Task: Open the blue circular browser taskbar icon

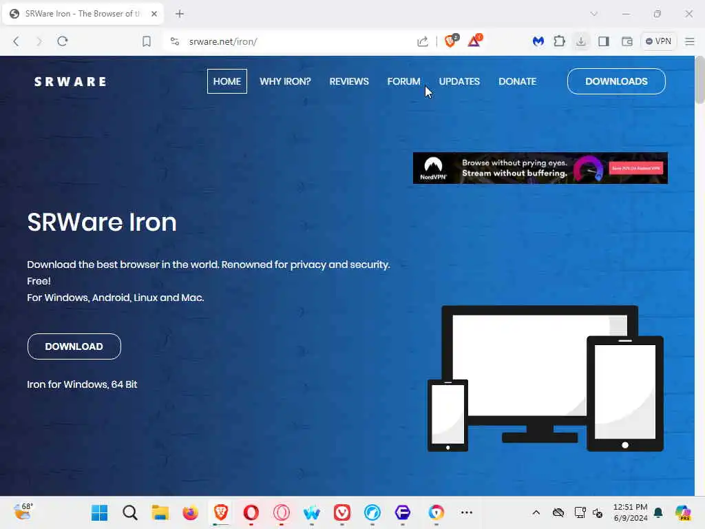Action: pyautogui.click(x=372, y=512)
